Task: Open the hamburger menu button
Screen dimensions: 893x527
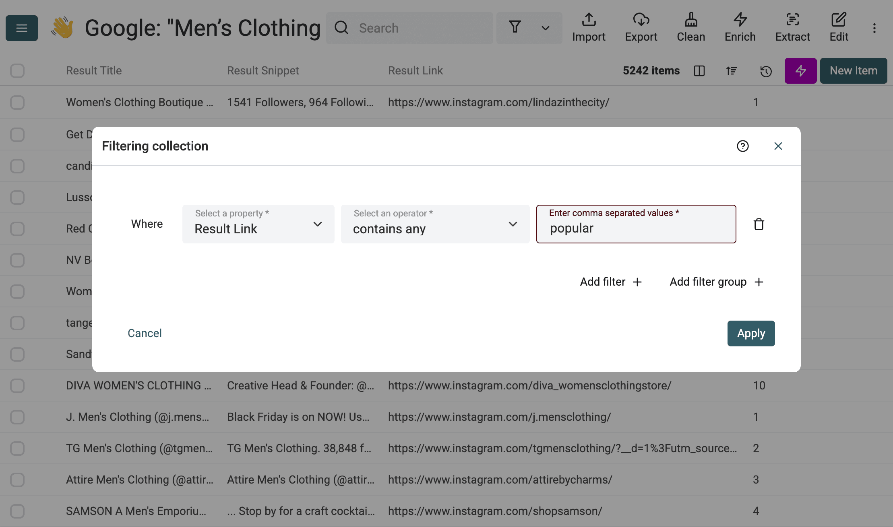Action: [x=22, y=28]
